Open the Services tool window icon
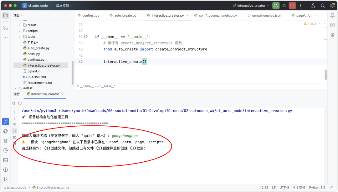 pos(6,150)
